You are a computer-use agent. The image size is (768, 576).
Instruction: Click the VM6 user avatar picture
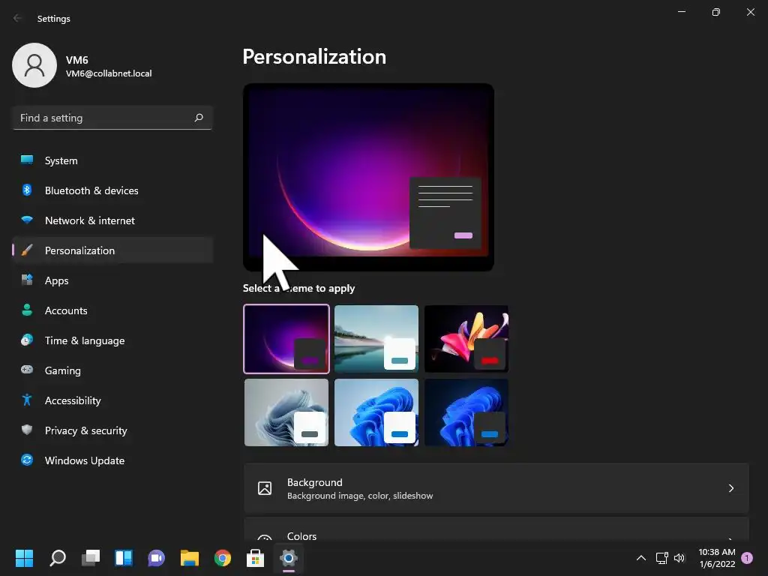click(34, 65)
